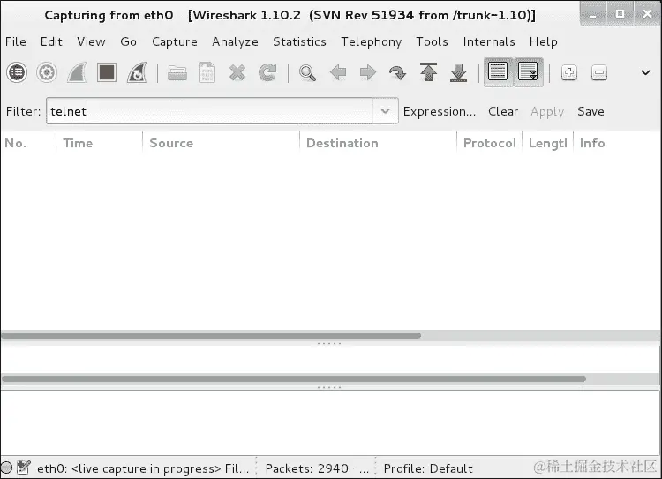Click the Filter: label button
The height and width of the screenshot is (479, 662).
pyautogui.click(x=23, y=111)
